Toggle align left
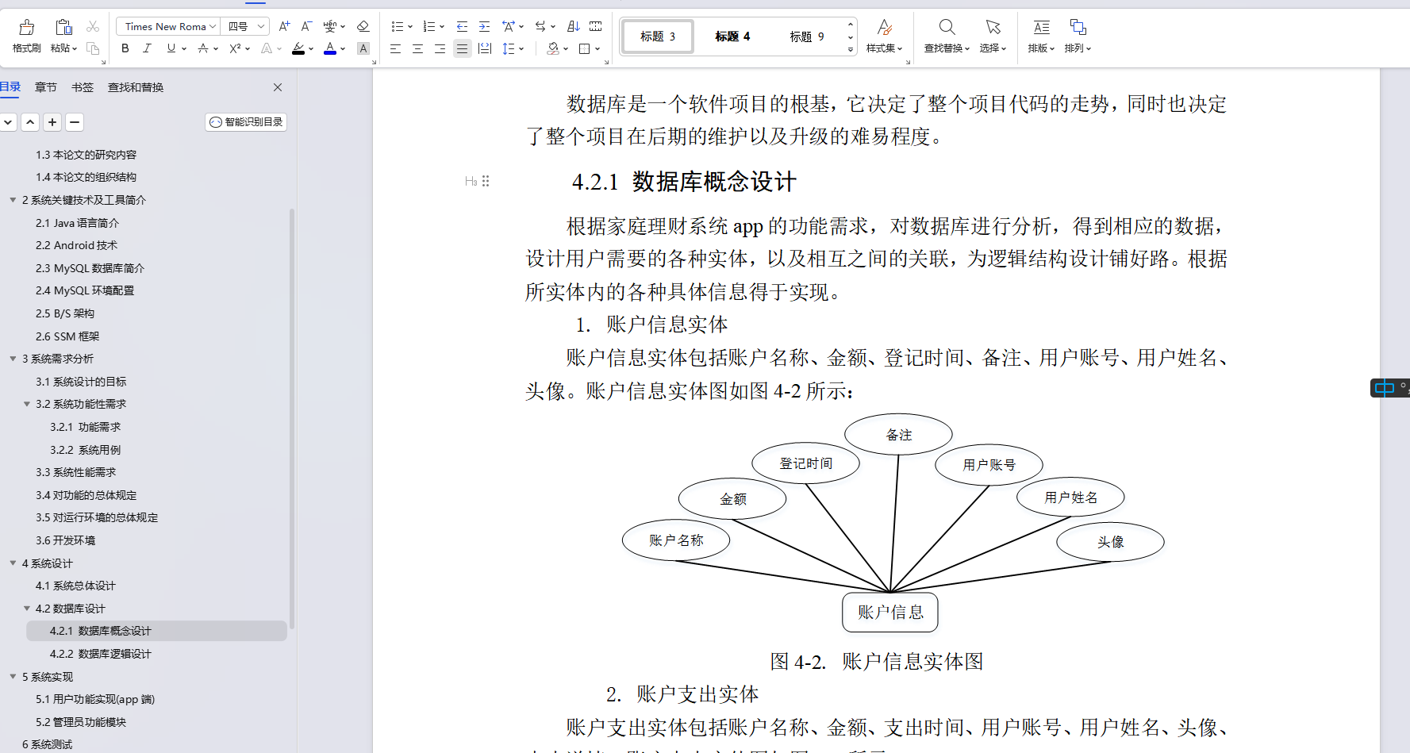This screenshot has width=1410, height=753. [x=395, y=48]
